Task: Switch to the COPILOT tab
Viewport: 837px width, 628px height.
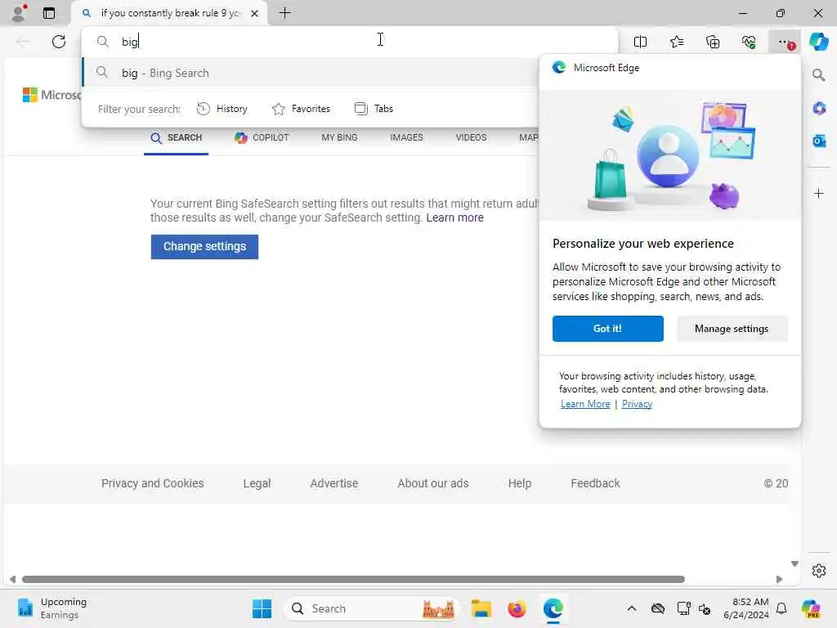Action: click(262, 137)
